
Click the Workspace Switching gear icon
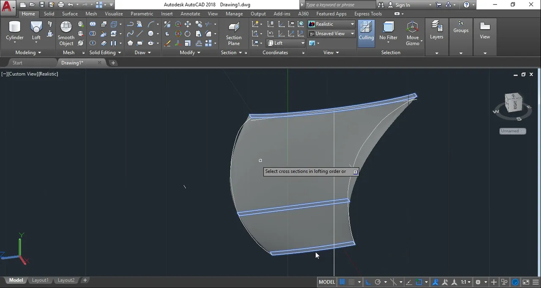pos(478,282)
